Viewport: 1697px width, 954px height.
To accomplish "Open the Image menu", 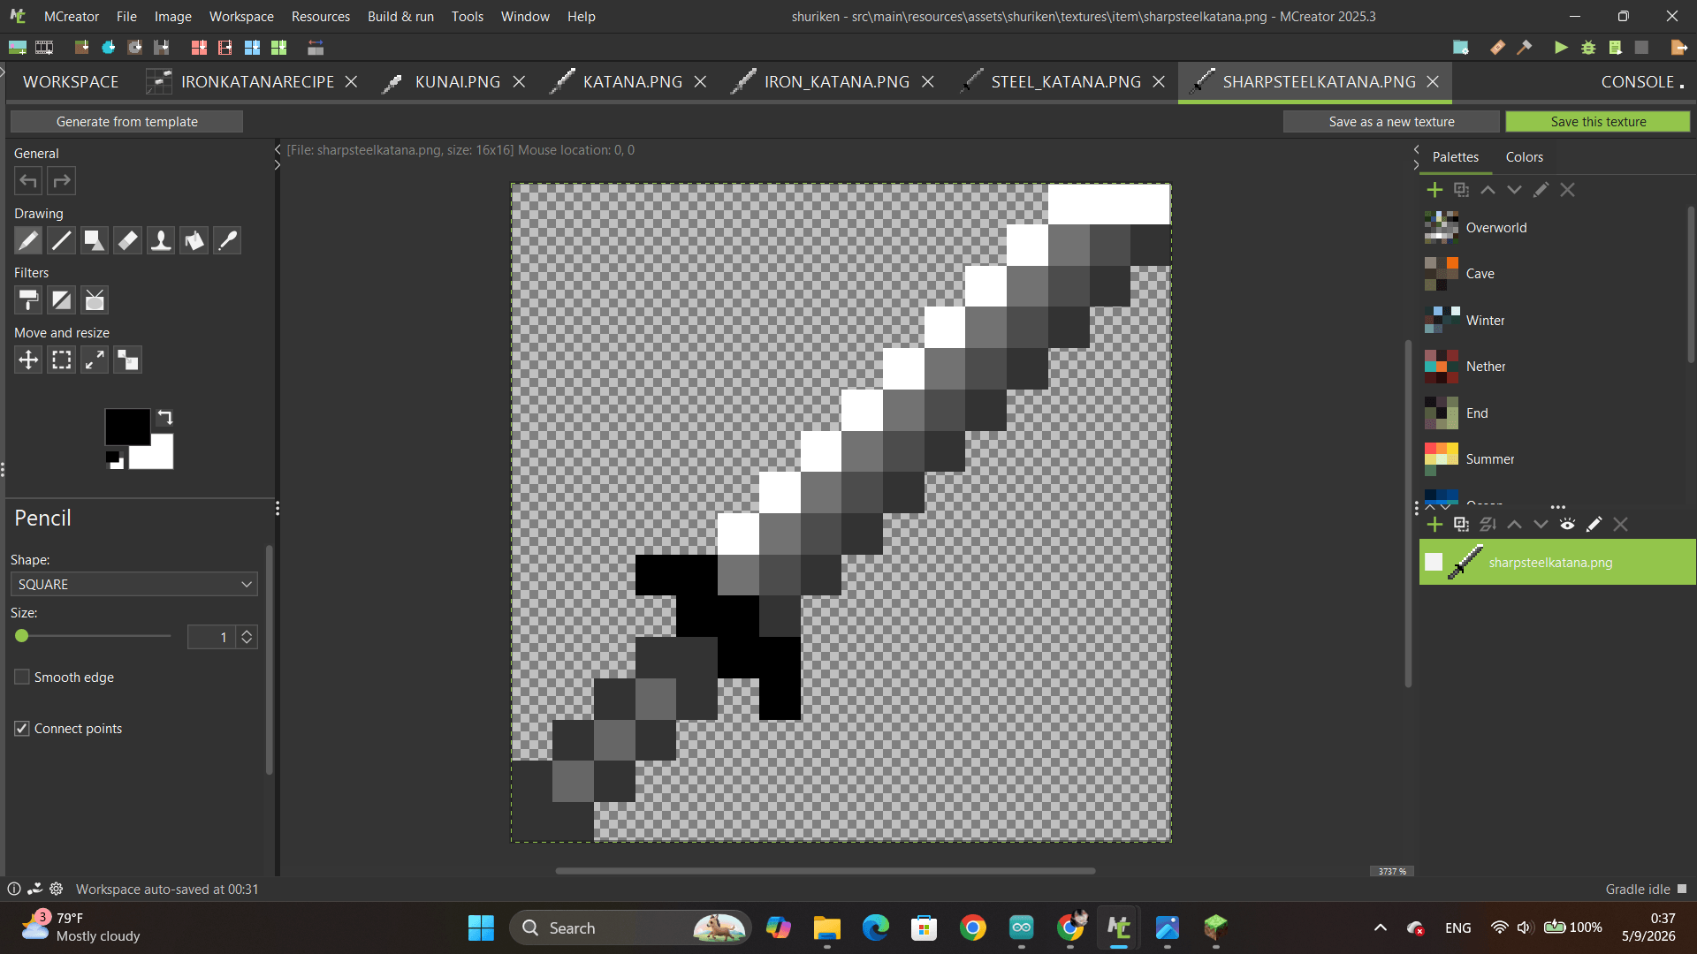I will pos(172,16).
